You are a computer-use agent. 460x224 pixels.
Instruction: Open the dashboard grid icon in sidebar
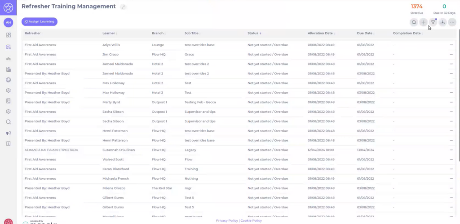[x=8, y=35]
